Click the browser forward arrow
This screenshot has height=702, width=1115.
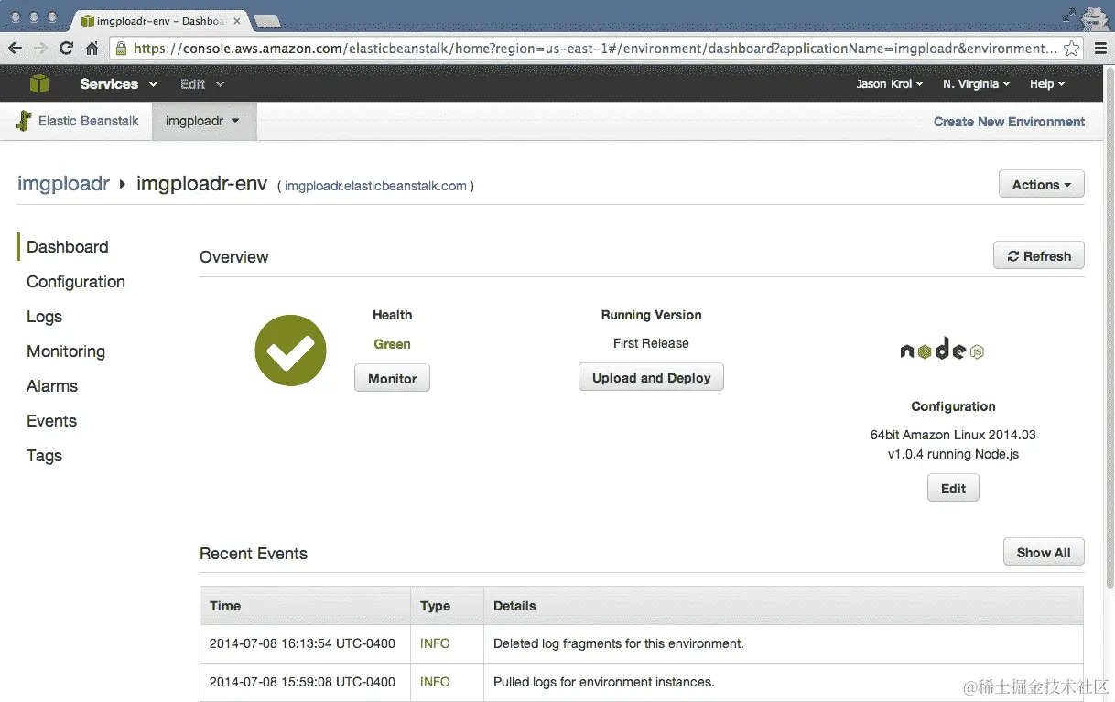point(40,48)
